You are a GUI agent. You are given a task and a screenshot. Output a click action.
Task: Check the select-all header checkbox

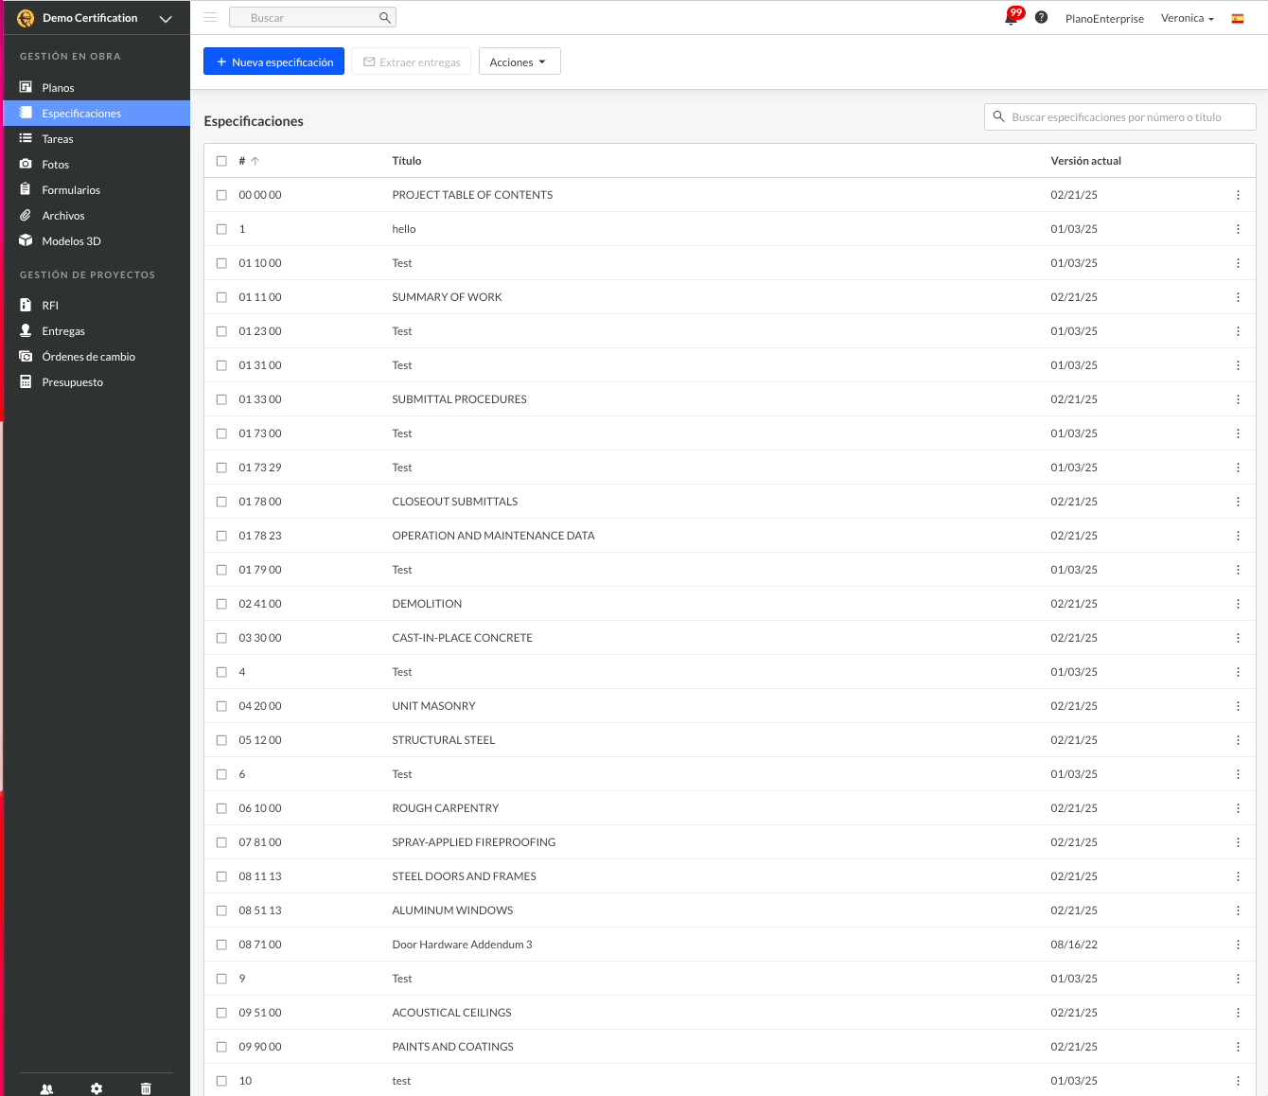click(221, 161)
